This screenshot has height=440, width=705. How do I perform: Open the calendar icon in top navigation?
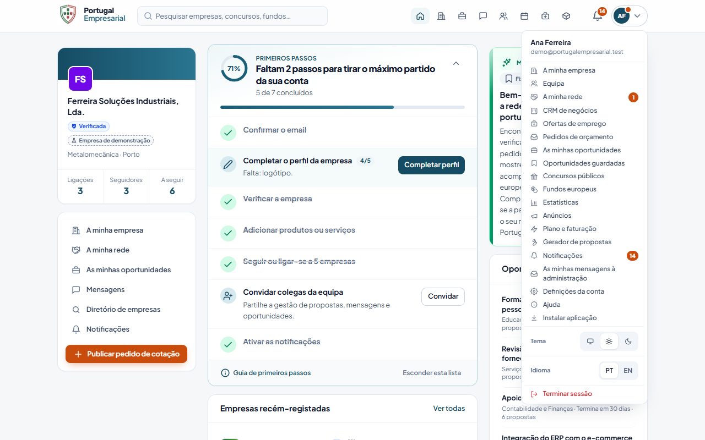(x=524, y=16)
